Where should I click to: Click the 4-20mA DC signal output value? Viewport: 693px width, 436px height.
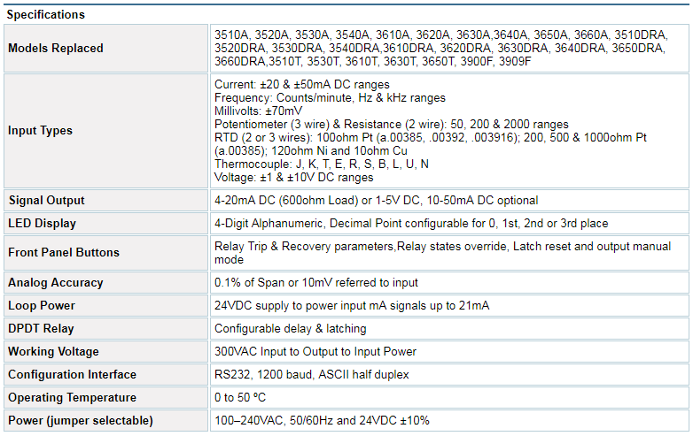point(376,200)
